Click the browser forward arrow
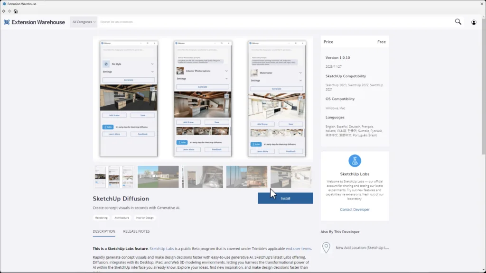The height and width of the screenshot is (273, 486). pos(9,11)
